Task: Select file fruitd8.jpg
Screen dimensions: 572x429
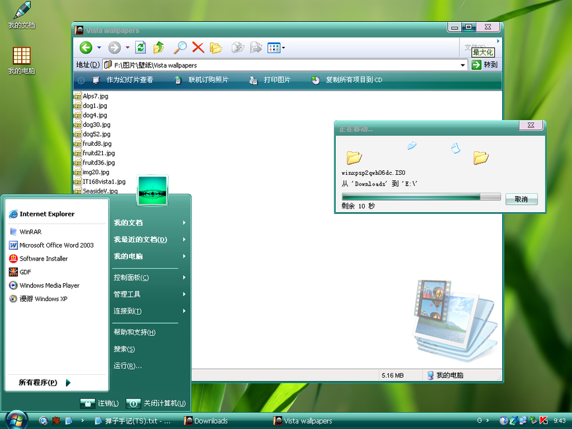Action: pyautogui.click(x=92, y=143)
